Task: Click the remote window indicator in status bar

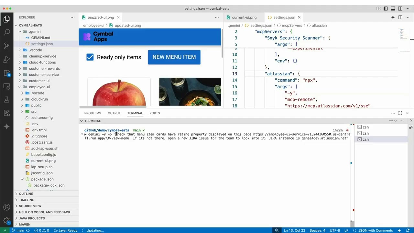Action: click(5, 230)
